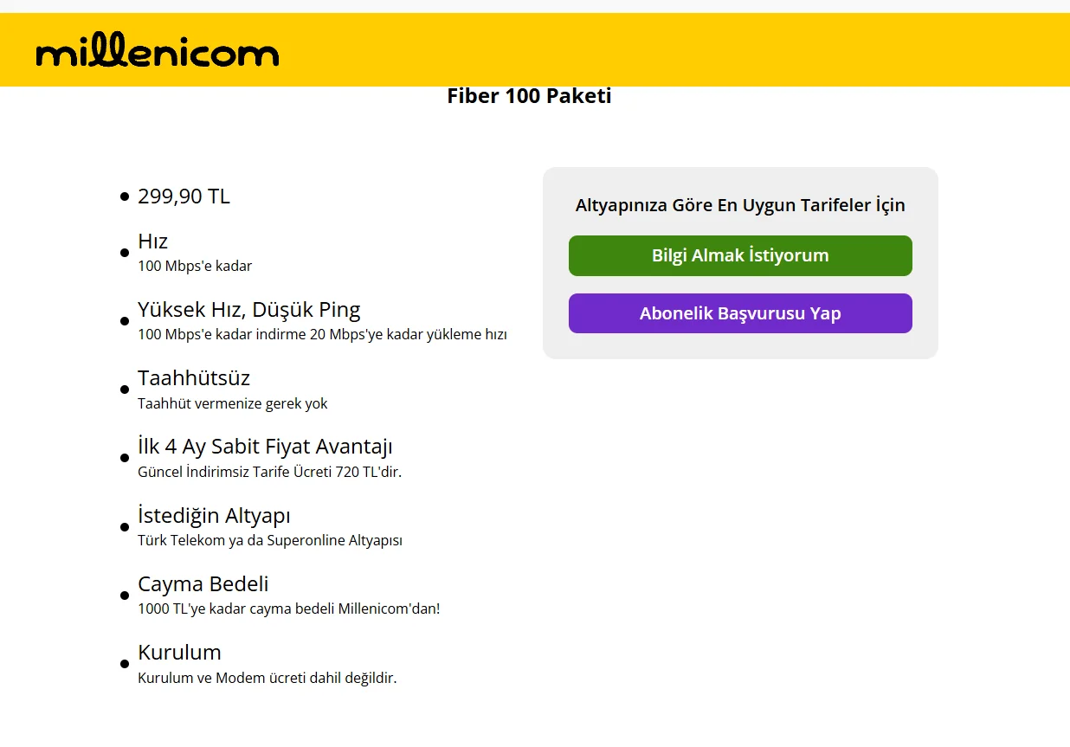
Task: Click the 299,90 TL price text
Action: point(184,196)
